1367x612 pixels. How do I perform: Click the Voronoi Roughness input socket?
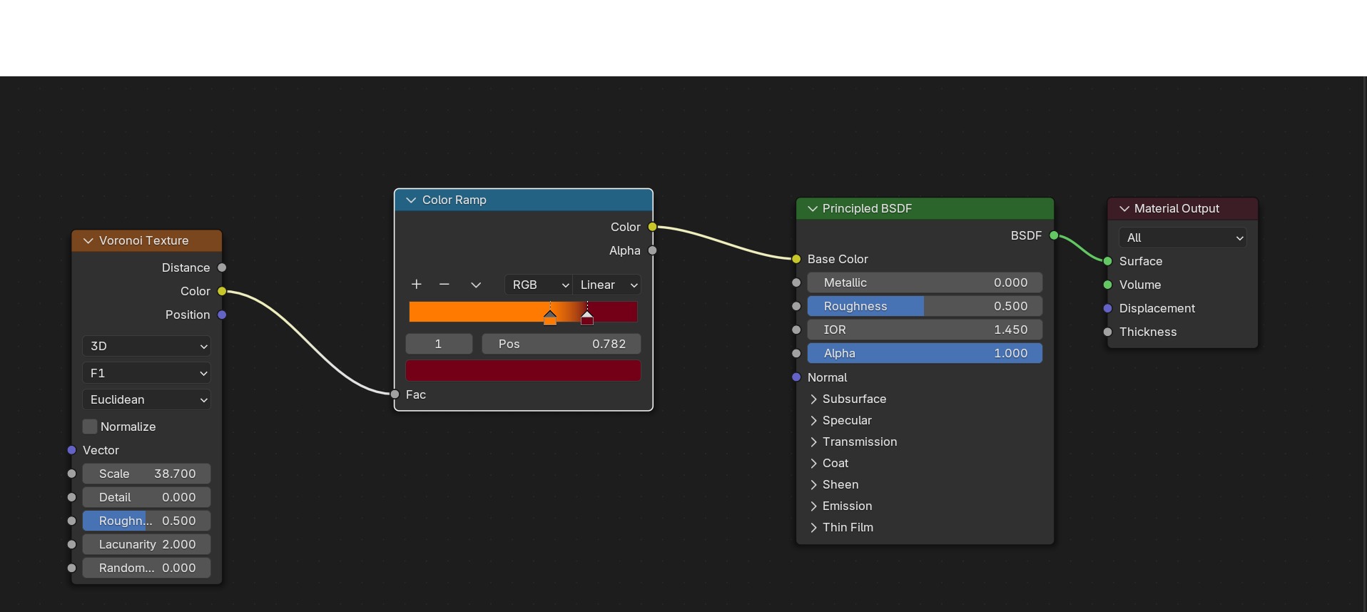point(71,521)
